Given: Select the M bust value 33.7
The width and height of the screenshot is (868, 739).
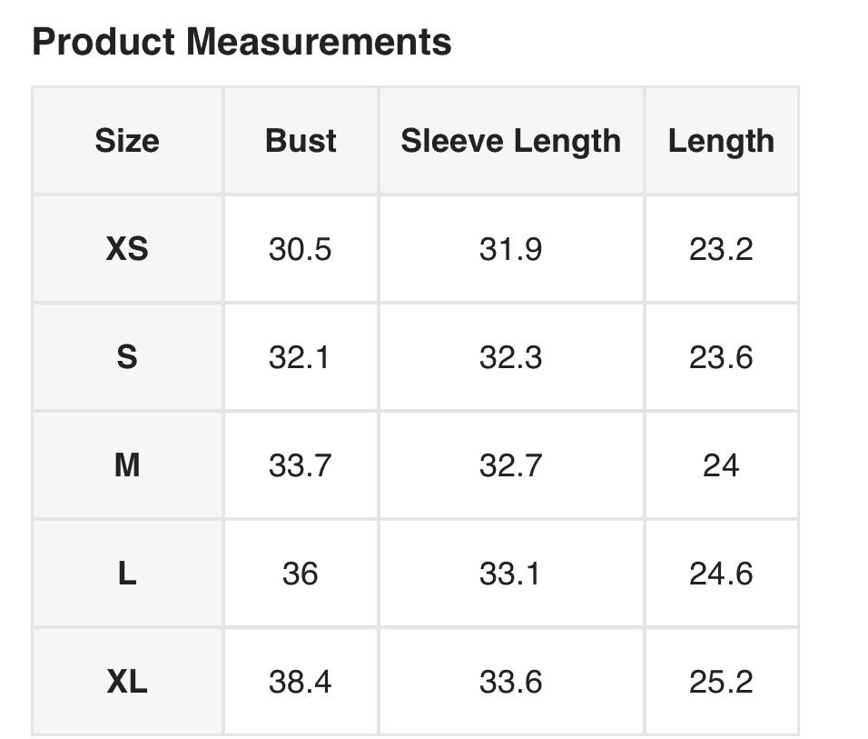Looking at the screenshot, I should [x=301, y=465].
